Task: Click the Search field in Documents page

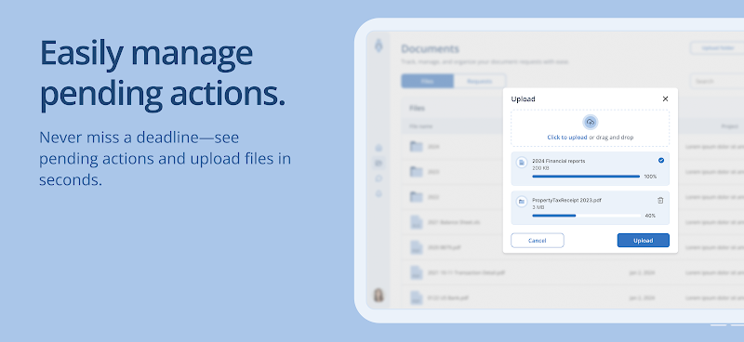Action: [717, 81]
